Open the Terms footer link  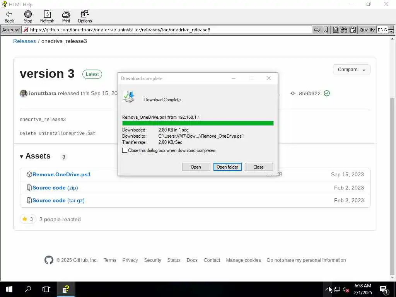[110, 260]
